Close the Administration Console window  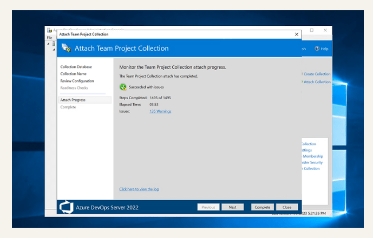click(325, 30)
